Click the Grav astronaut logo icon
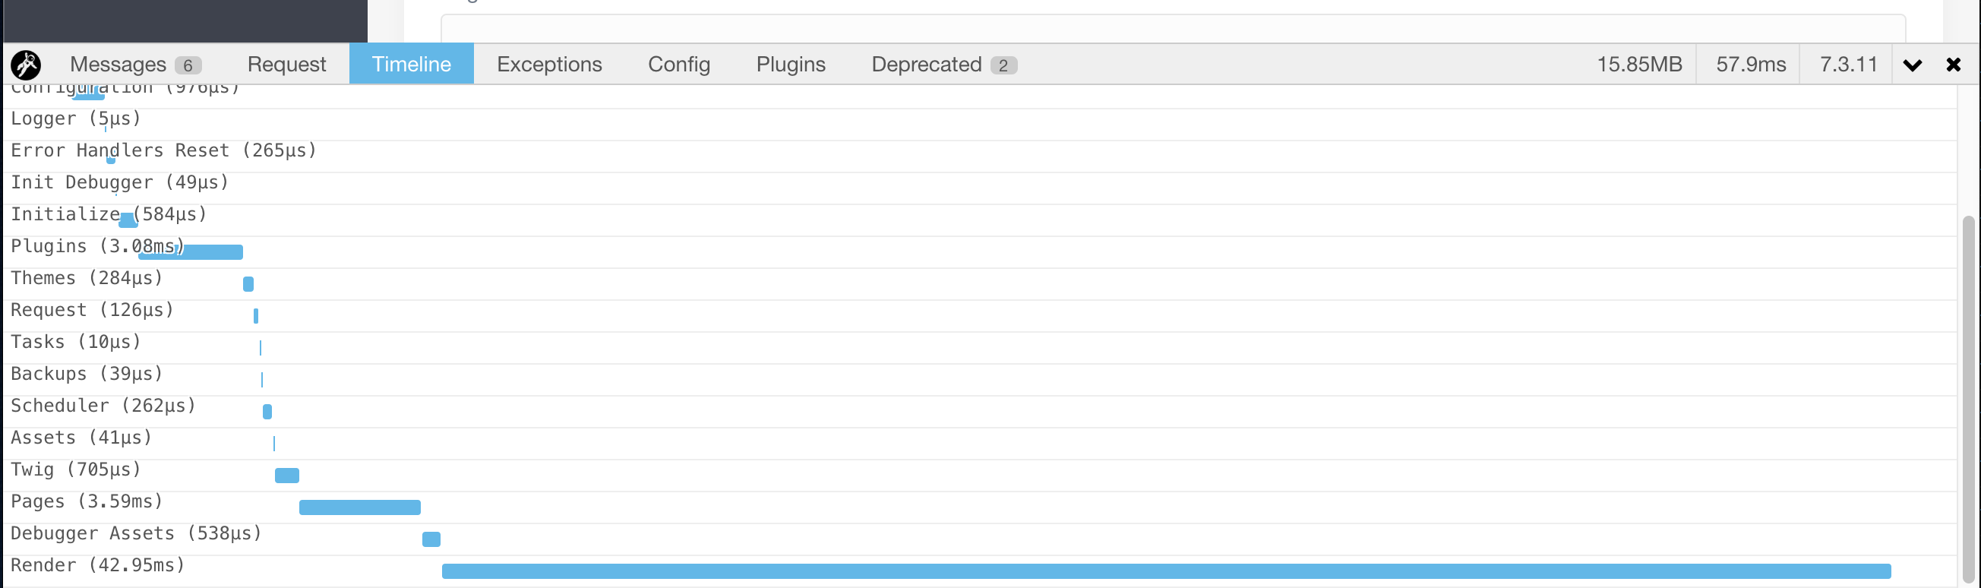This screenshot has width=1981, height=588. [25, 65]
